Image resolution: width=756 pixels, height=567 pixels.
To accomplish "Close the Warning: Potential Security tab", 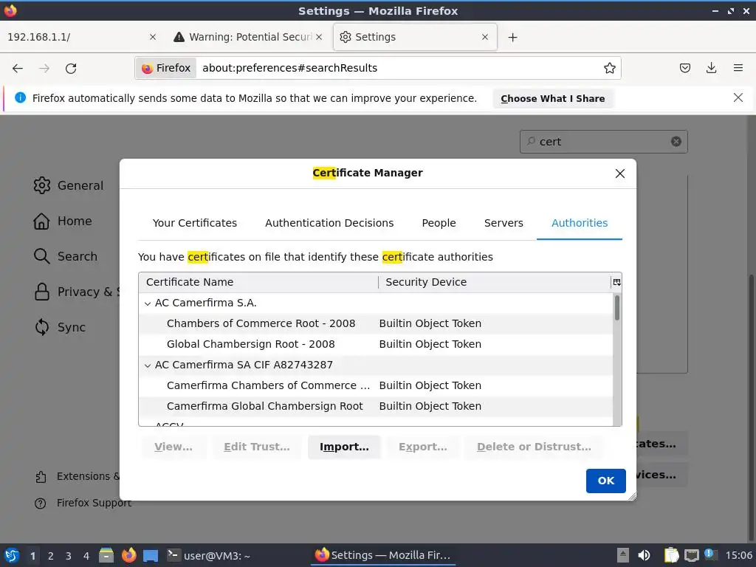I will point(319,37).
